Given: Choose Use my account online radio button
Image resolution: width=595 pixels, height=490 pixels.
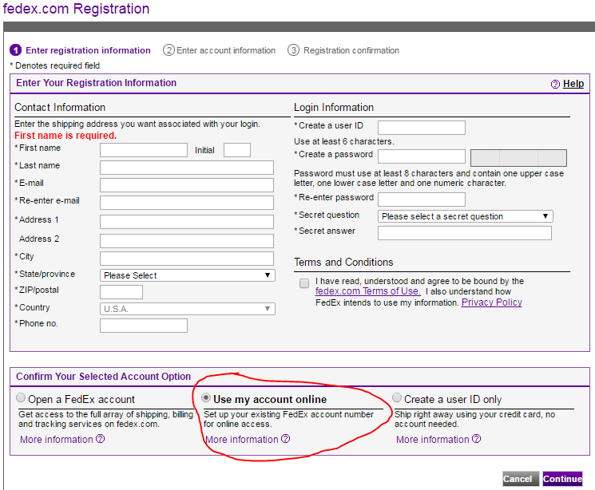Looking at the screenshot, I should click(x=206, y=397).
